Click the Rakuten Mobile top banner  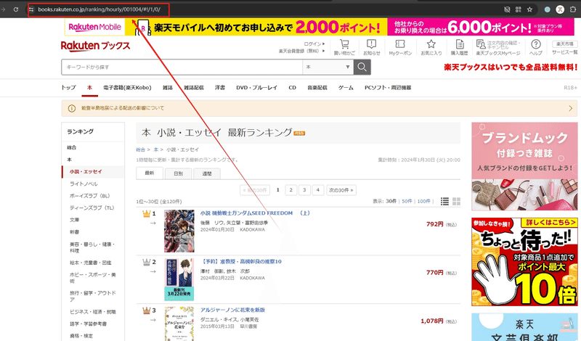click(x=320, y=27)
